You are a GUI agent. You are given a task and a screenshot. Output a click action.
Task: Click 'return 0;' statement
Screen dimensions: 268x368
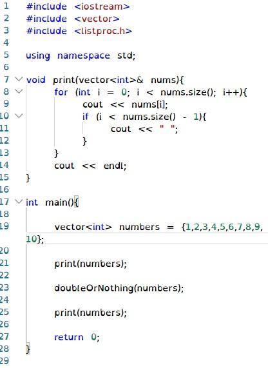point(77,337)
